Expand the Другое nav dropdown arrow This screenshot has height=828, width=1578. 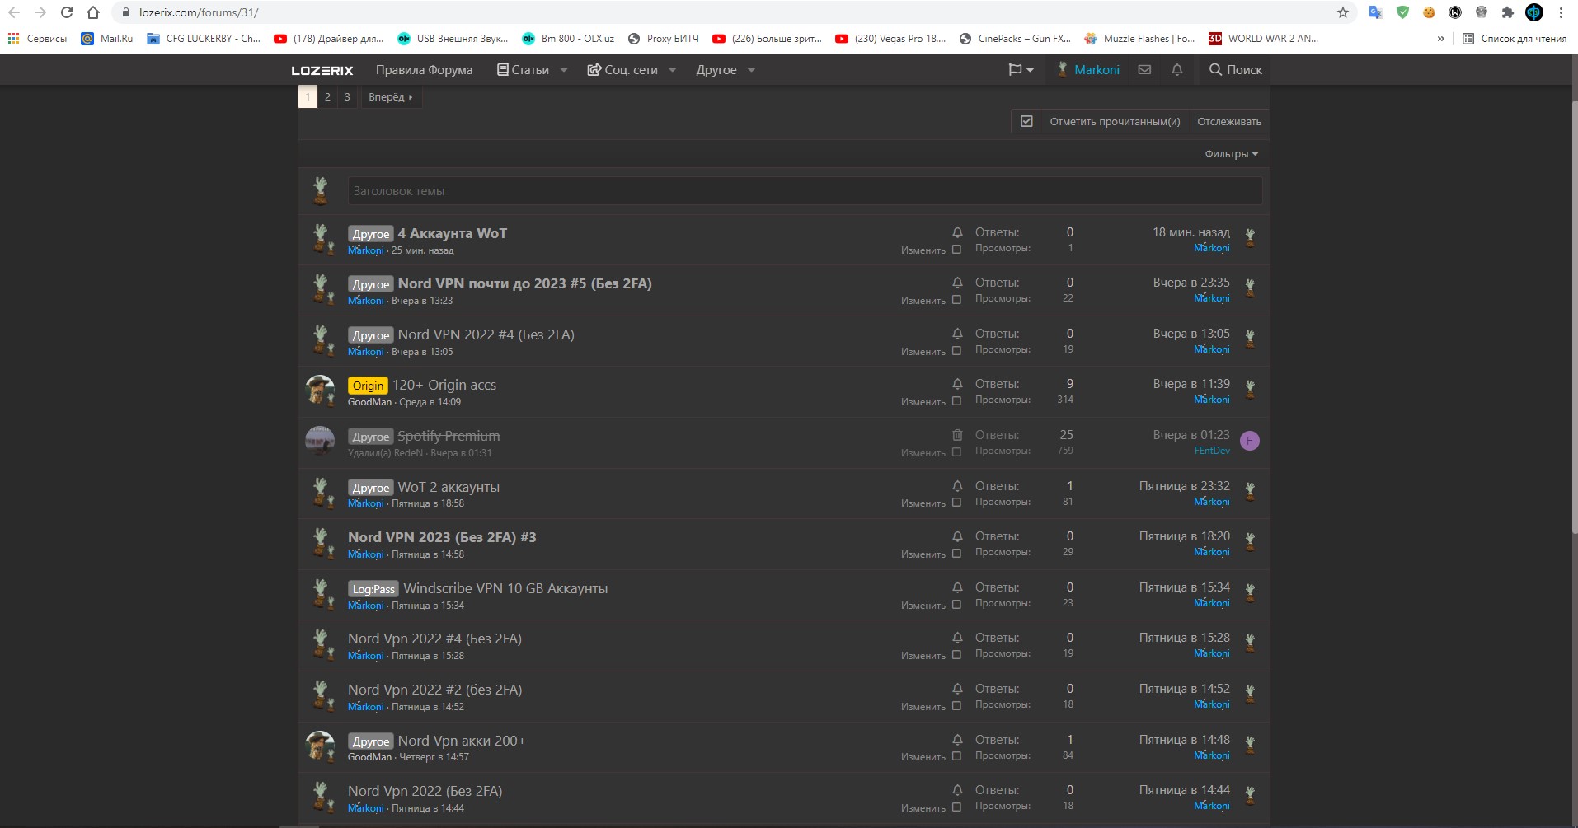click(x=751, y=70)
